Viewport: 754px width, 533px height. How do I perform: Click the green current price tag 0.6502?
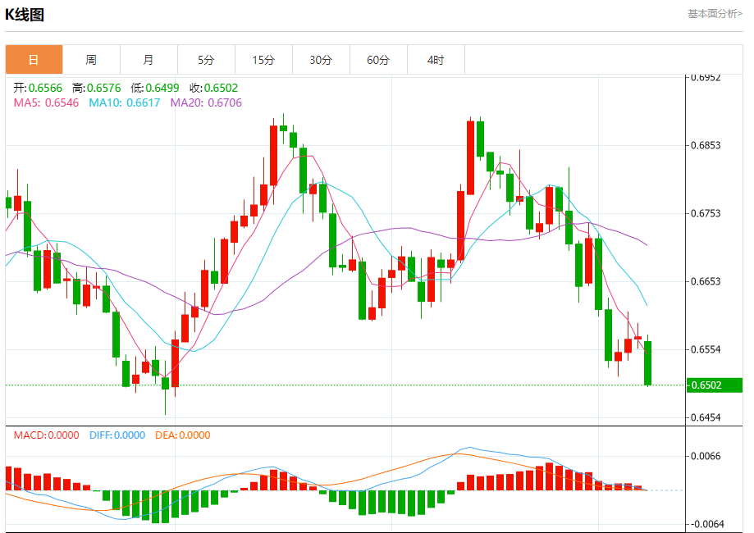[714, 385]
